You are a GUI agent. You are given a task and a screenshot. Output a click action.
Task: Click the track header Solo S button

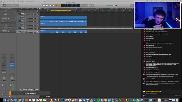(24, 11)
